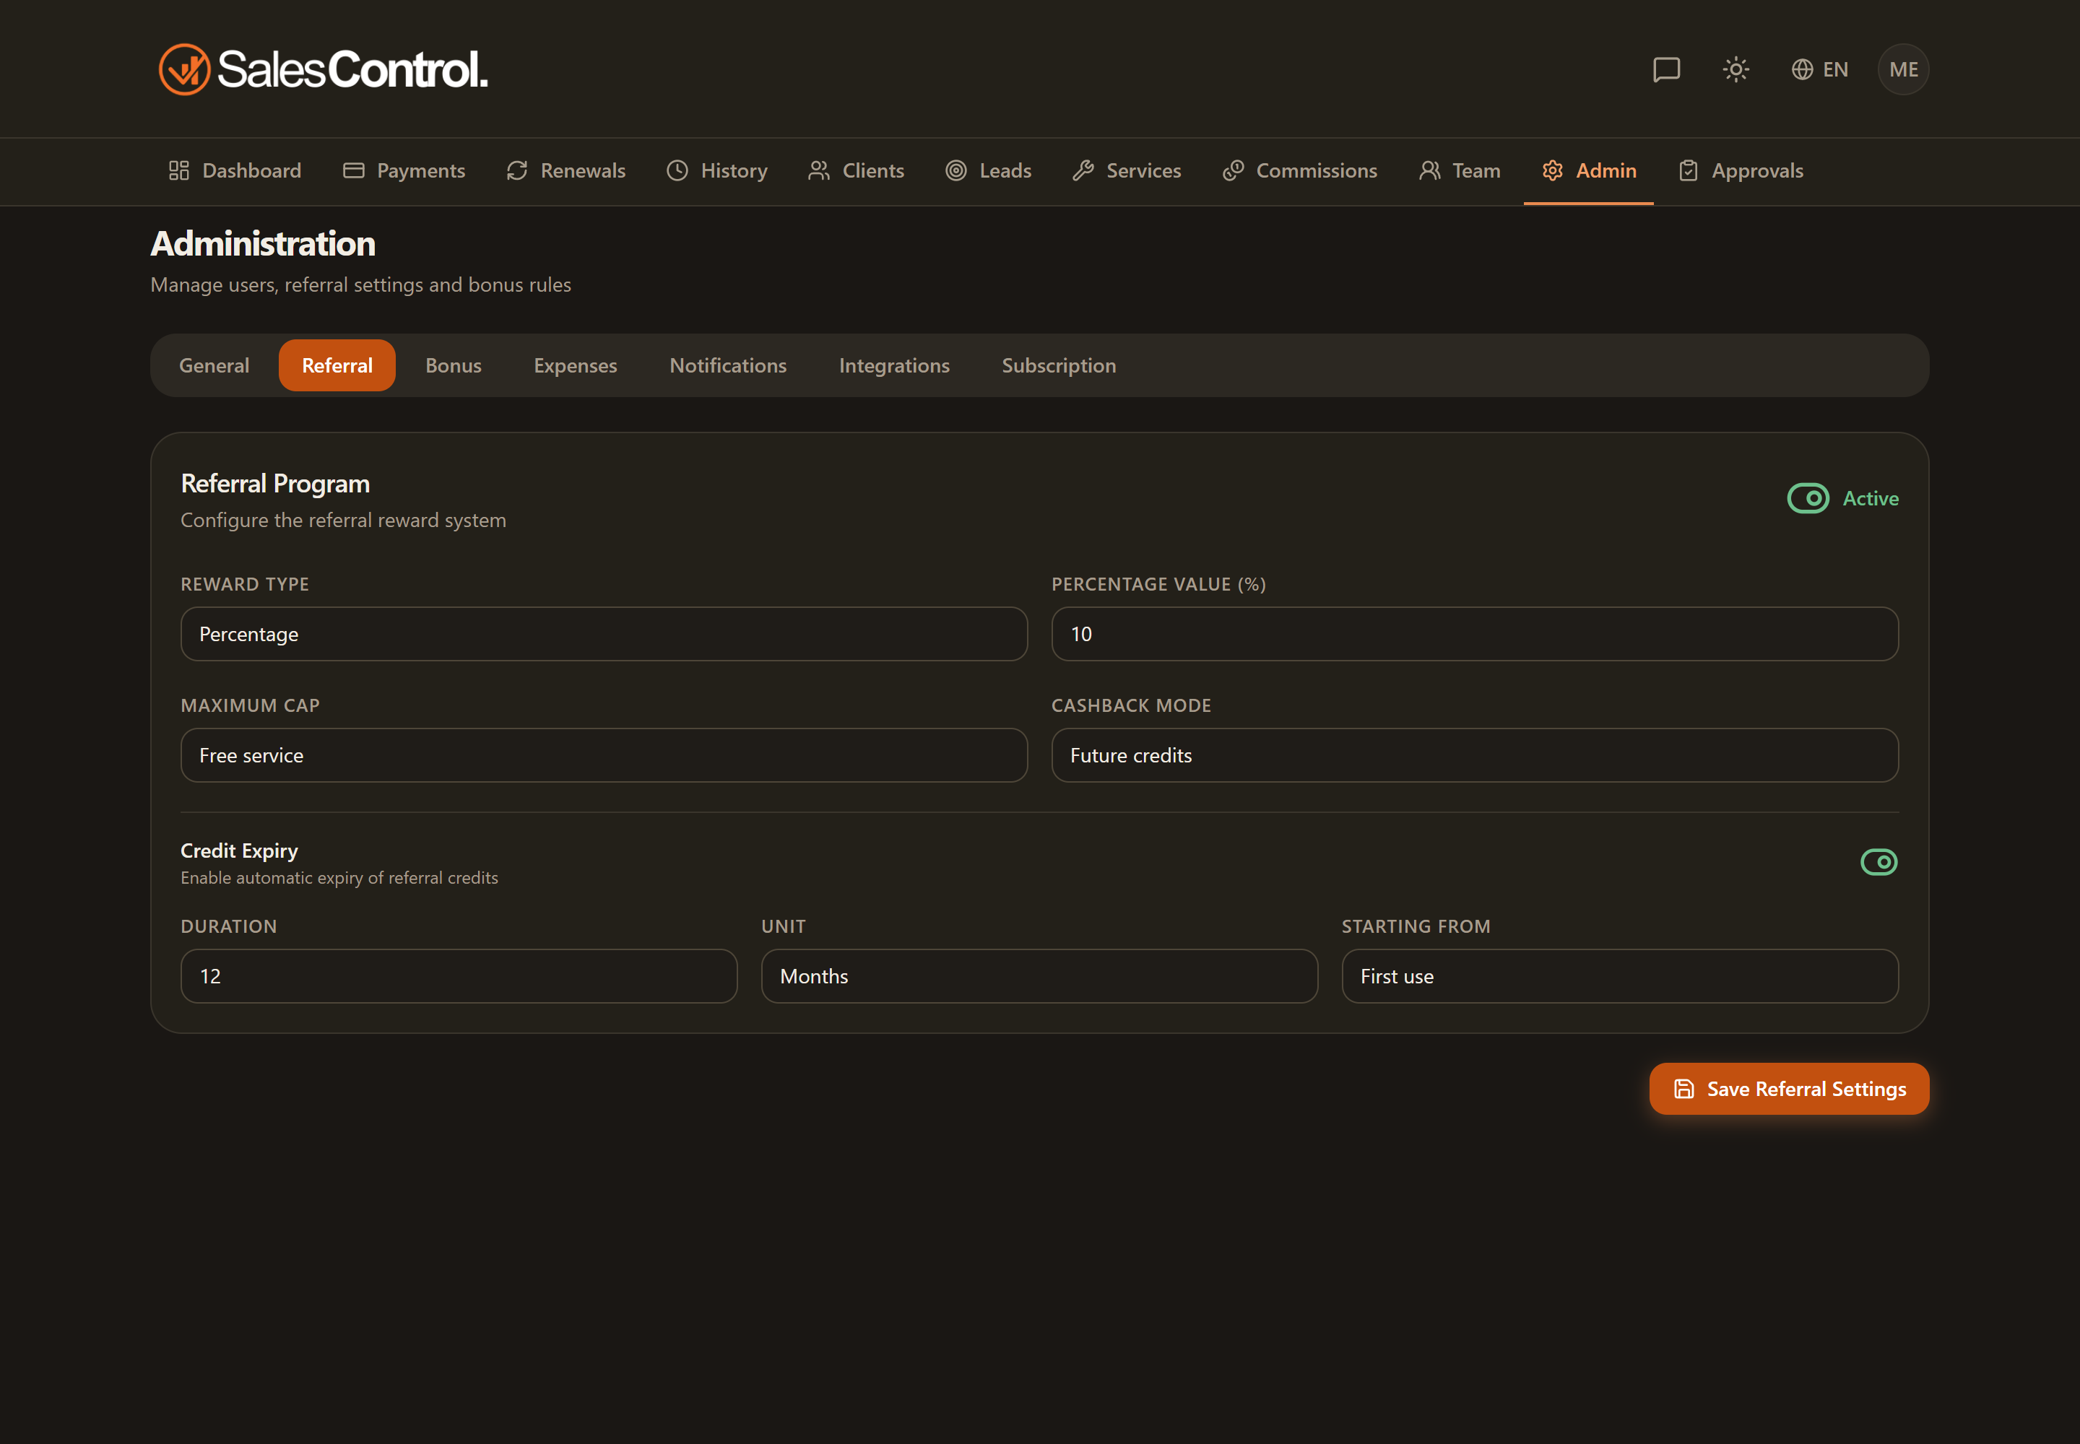Open the Maximum Cap dropdown
2080x1444 pixels.
pyautogui.click(x=604, y=754)
